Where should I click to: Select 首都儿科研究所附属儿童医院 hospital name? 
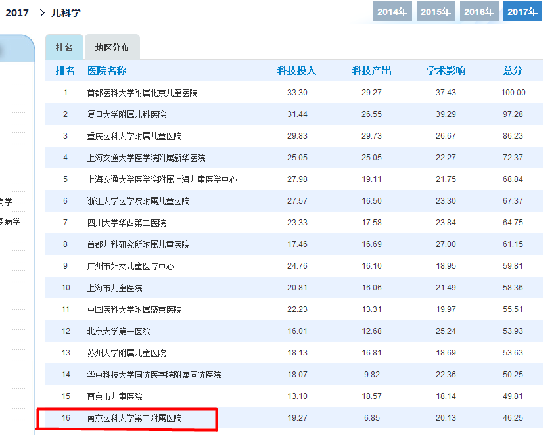pyautogui.click(x=138, y=244)
